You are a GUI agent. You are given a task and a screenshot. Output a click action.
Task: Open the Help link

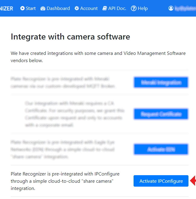click(139, 8)
